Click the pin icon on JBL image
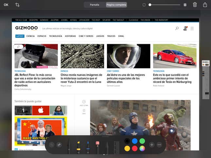The width and height of the screenshot is (211, 158). pyautogui.click(x=18, y=47)
